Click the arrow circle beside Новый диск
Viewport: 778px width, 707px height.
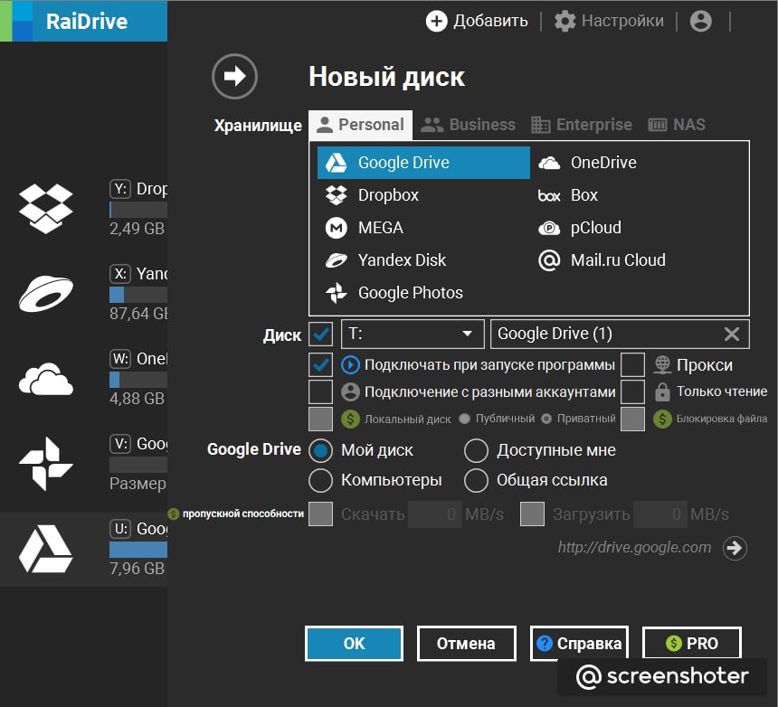234,76
